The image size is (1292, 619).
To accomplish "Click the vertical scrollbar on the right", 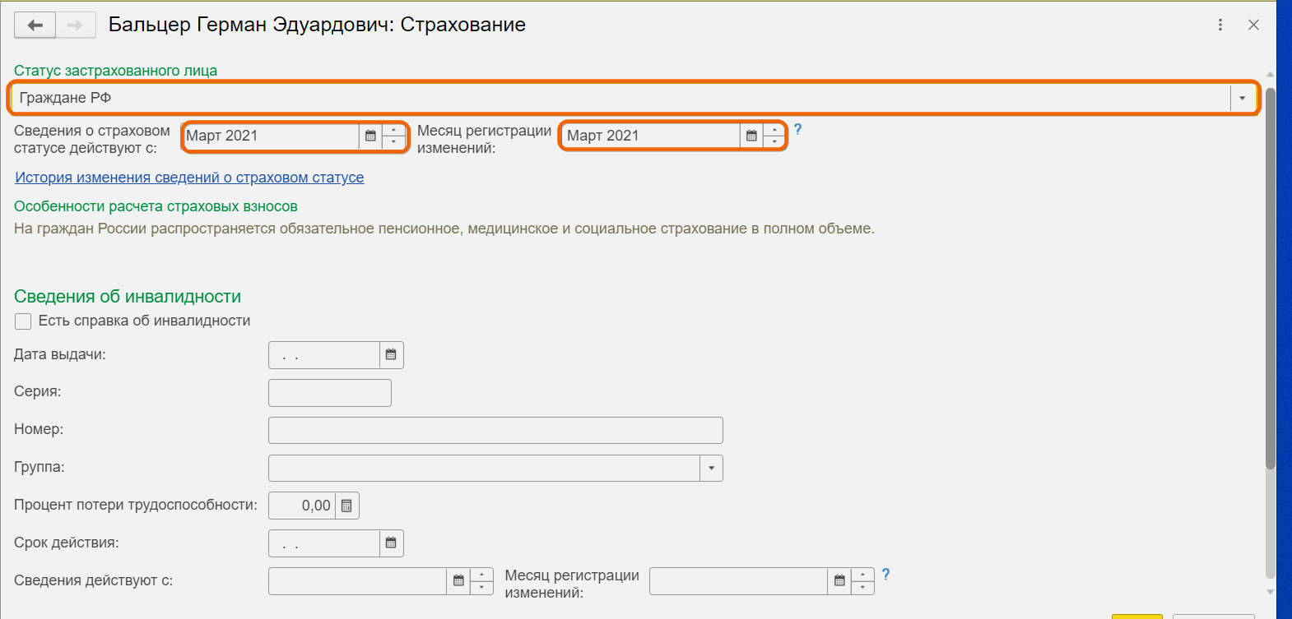I will click(1270, 279).
